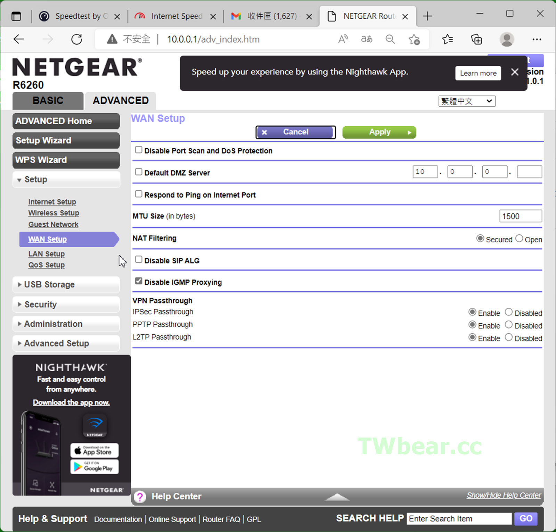Click the Enter Search Item box

(459, 518)
